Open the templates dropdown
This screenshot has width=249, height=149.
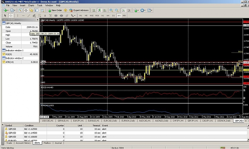(x=150, y=10)
